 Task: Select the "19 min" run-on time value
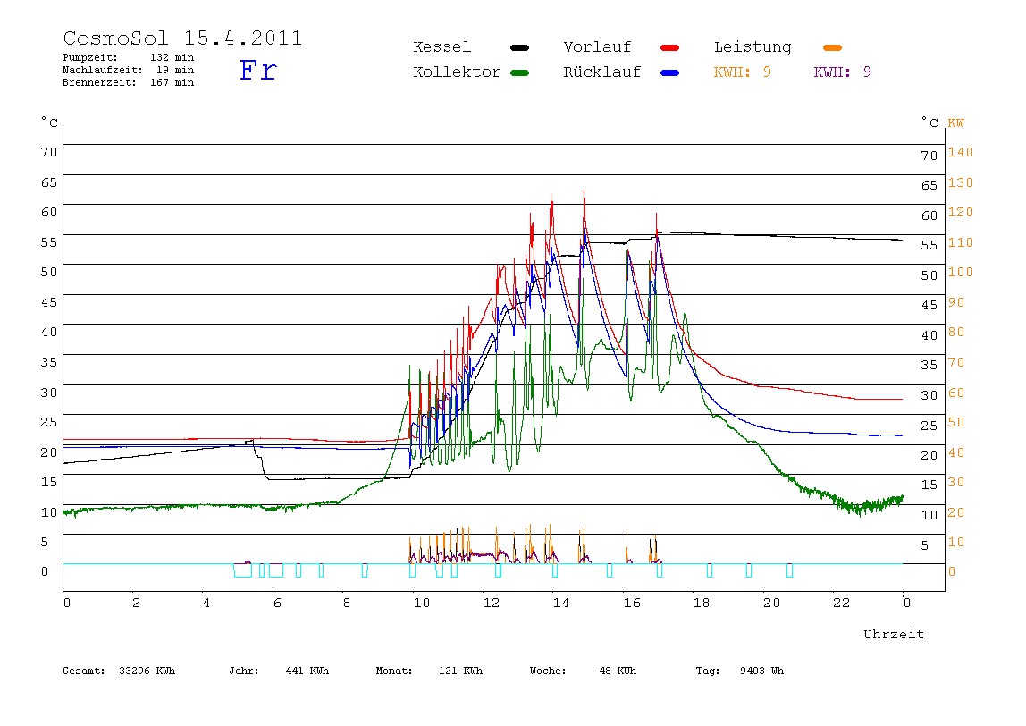[x=175, y=70]
